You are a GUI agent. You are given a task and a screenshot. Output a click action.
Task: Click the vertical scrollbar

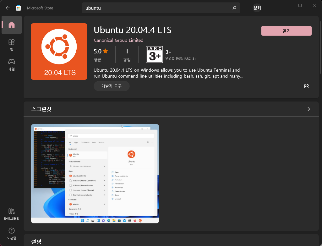point(320,47)
